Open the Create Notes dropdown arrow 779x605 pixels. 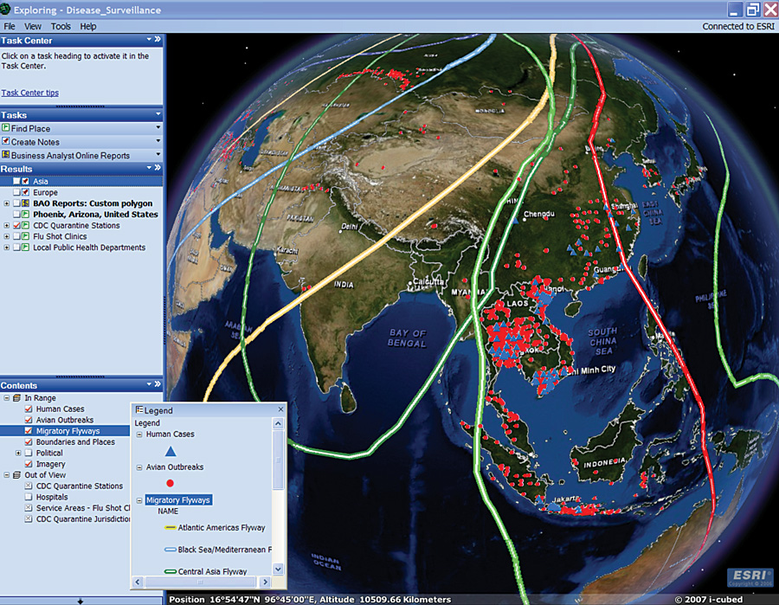click(158, 141)
